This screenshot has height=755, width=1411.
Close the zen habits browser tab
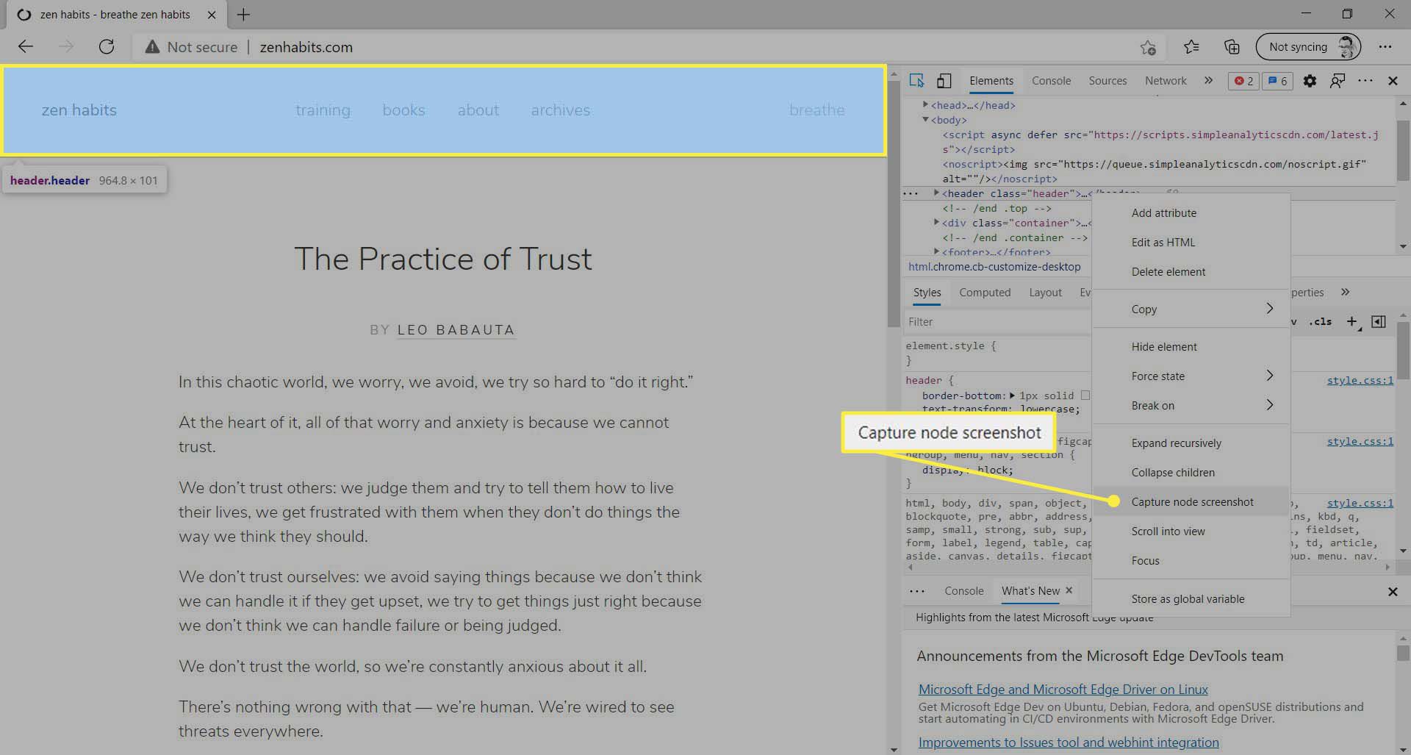212,14
